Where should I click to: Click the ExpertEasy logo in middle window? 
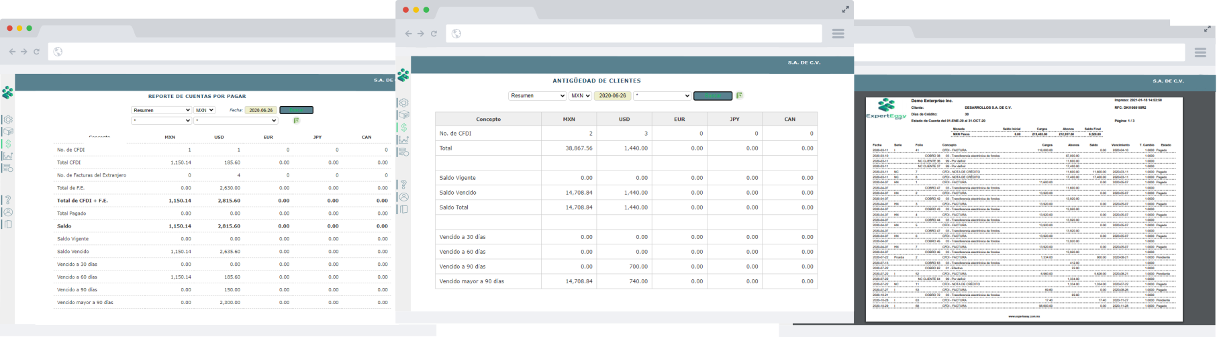pyautogui.click(x=403, y=75)
